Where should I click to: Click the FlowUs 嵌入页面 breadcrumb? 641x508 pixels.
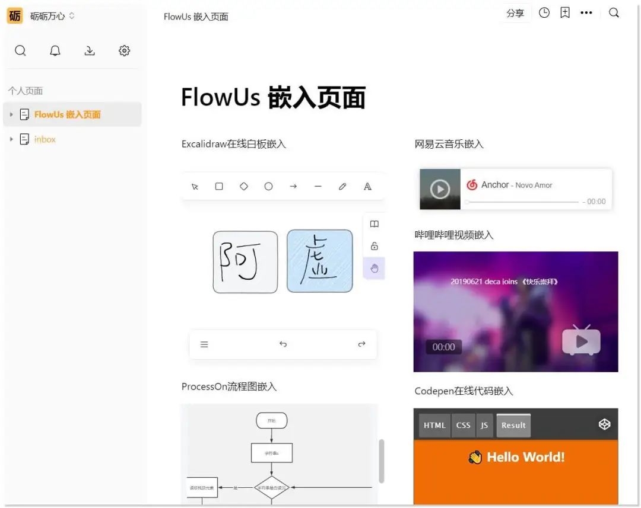tap(196, 17)
